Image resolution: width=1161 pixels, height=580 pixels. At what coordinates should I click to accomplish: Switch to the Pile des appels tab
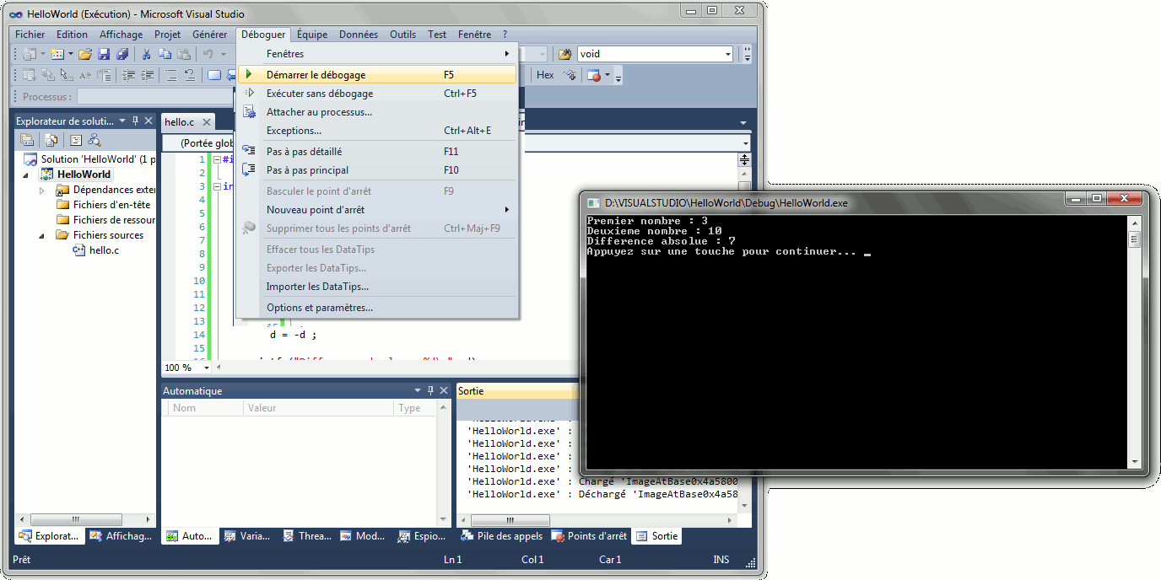click(502, 536)
